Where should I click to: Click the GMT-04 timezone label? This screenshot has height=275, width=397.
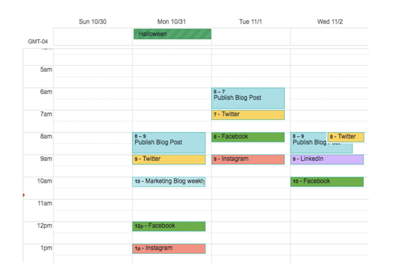[x=38, y=42]
